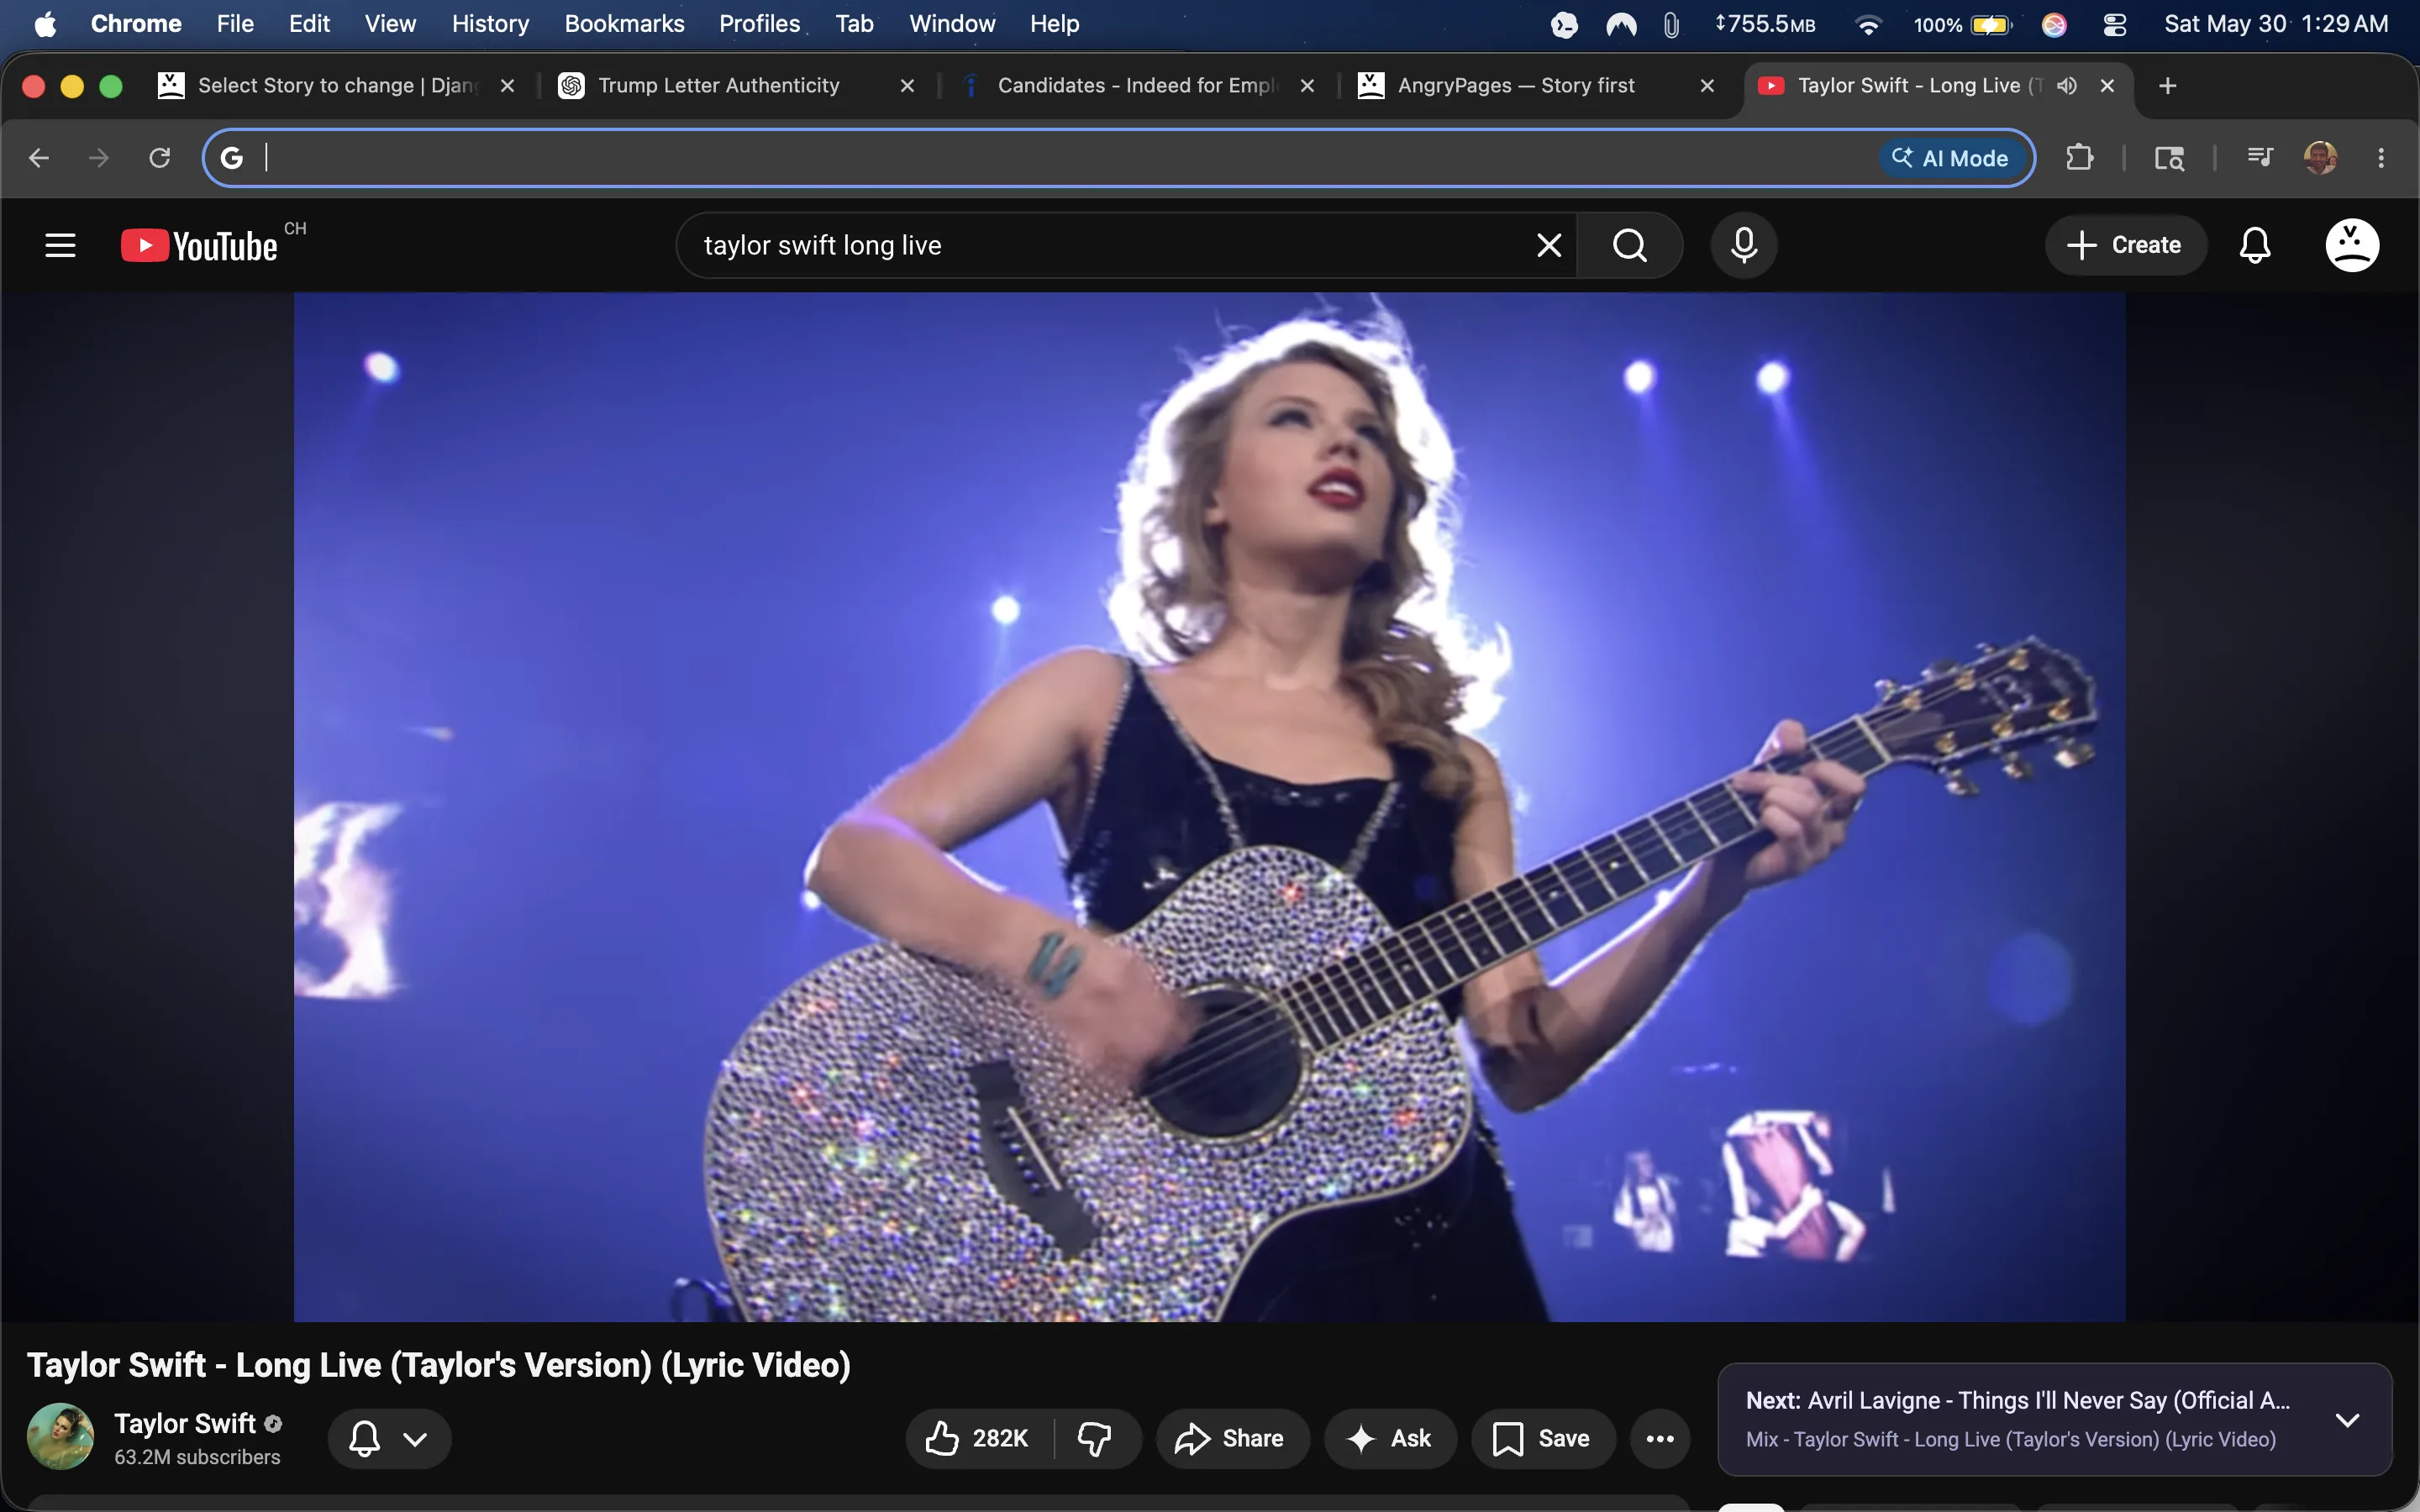Open Taylor Swift channel name link
2420x1512 pixels.
tap(185, 1423)
